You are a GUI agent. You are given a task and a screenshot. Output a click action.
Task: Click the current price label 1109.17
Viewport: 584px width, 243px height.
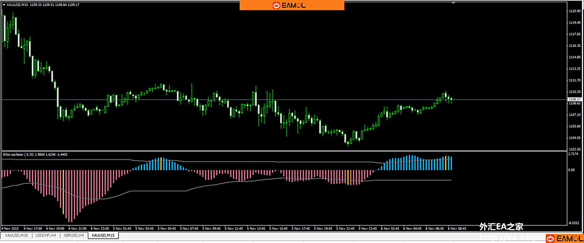574,100
